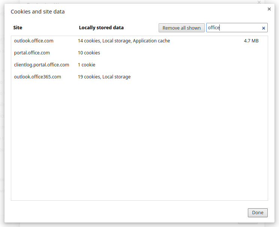Click the 10 cookies entry
The image size is (279, 227).
[89, 53]
